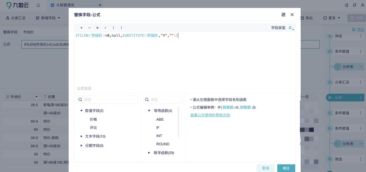Select the top 筛选 step icon

[x=330, y=36]
